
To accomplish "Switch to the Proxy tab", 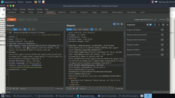I will [31, 12].
